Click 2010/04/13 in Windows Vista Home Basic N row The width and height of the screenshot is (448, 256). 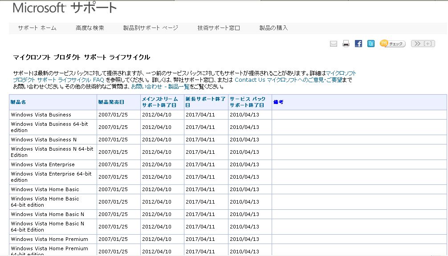pyautogui.click(x=244, y=214)
